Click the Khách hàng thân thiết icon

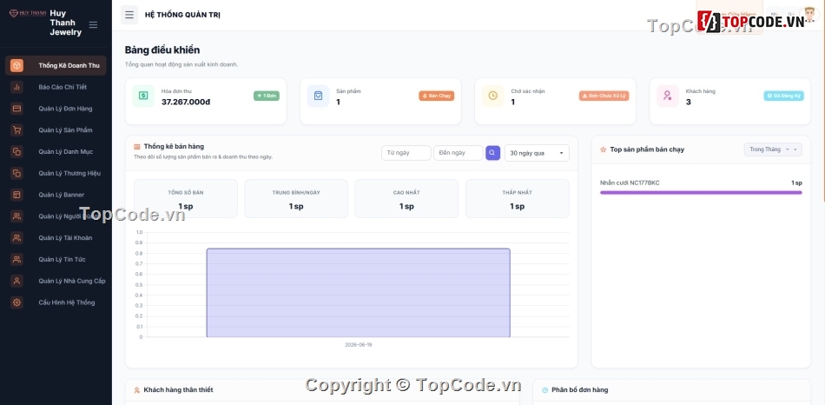137,390
